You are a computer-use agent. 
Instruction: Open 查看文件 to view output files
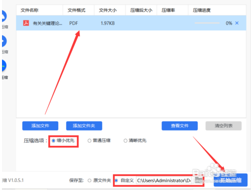point(180,126)
